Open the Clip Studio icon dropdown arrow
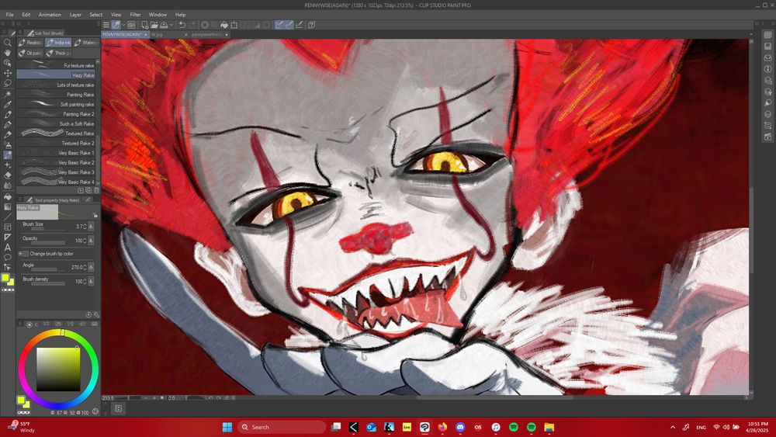The image size is (776, 437). (123, 25)
